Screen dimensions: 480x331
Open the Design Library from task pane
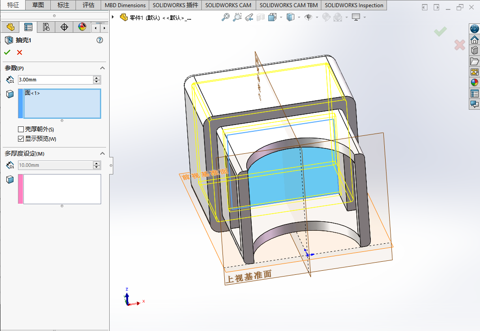tap(474, 50)
